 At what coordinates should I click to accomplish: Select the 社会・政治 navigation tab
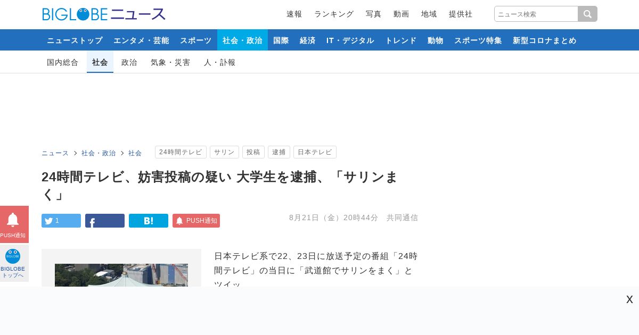coord(242,40)
